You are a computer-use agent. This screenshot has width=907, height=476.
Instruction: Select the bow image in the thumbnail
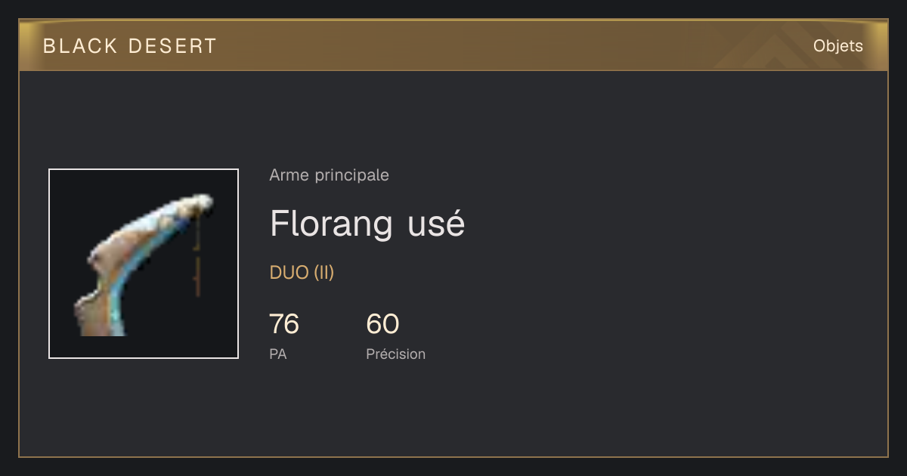point(144,264)
